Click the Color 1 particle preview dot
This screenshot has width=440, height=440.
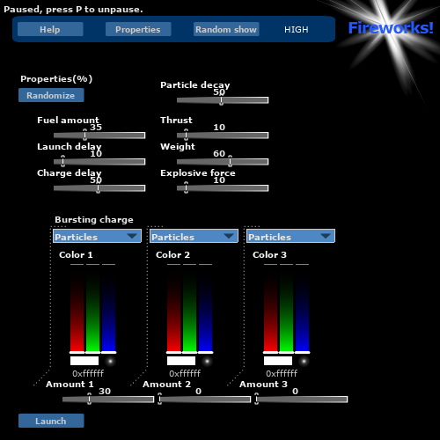tap(110, 361)
